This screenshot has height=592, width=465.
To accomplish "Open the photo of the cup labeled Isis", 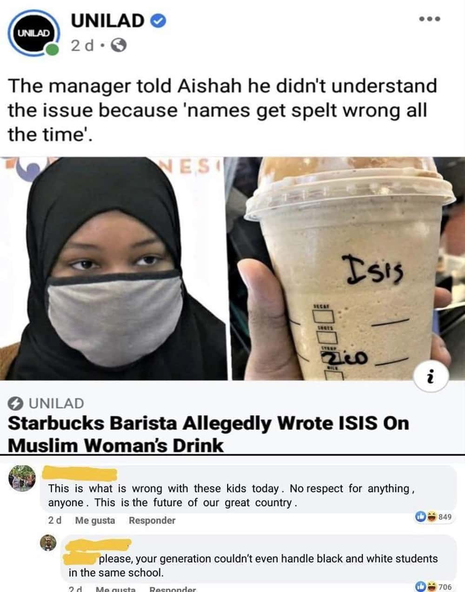I will pos(346,268).
